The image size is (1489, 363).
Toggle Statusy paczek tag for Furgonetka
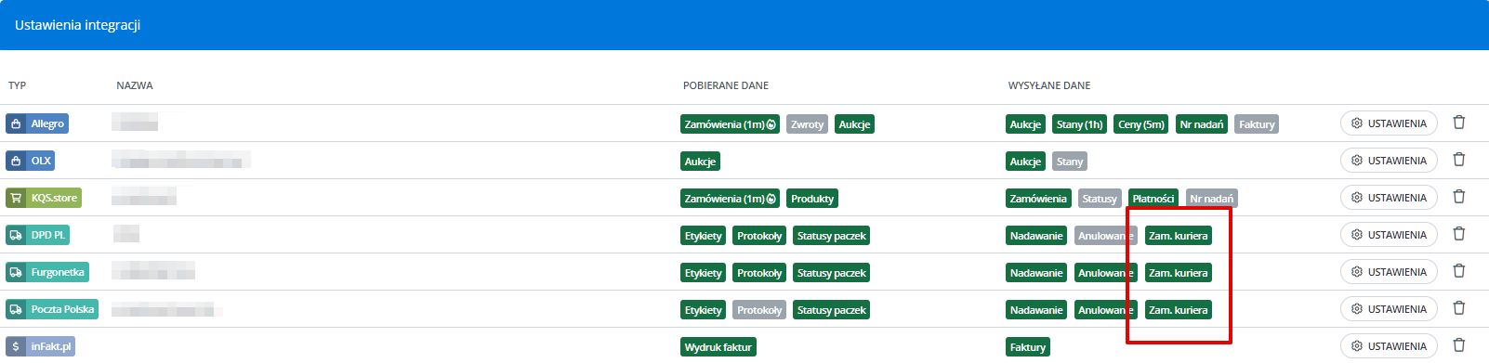(831, 273)
